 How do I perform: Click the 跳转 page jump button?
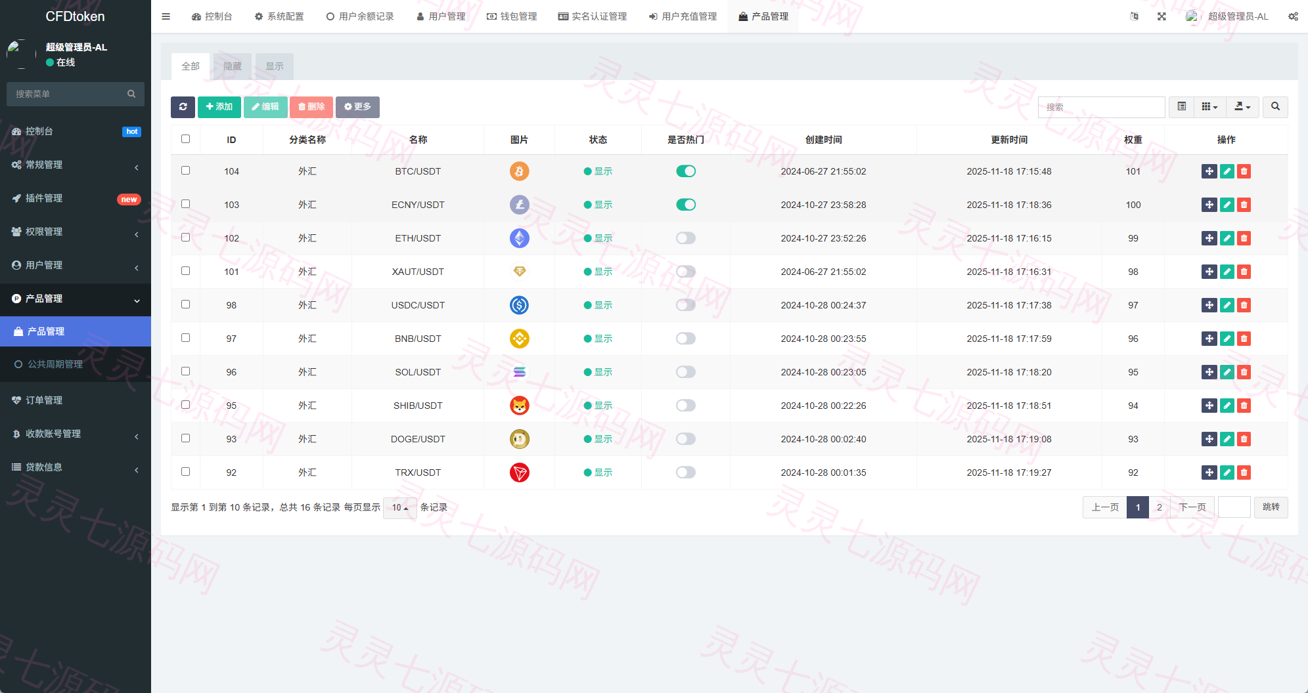tap(1271, 507)
